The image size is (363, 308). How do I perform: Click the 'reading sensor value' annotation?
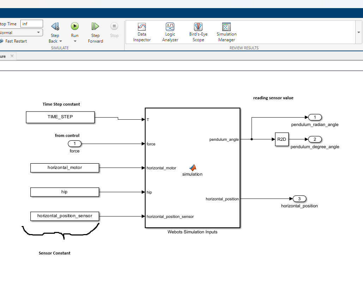[273, 98]
